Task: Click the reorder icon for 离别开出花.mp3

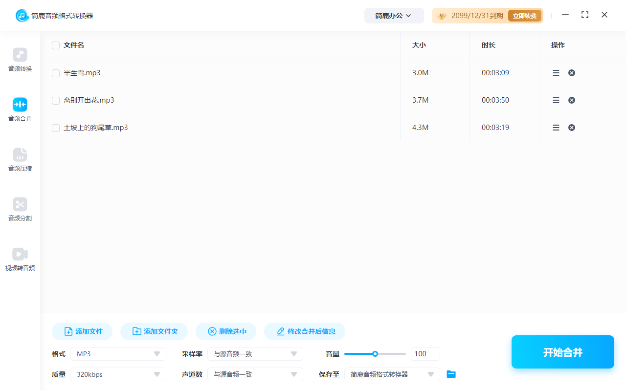Action: (x=556, y=100)
